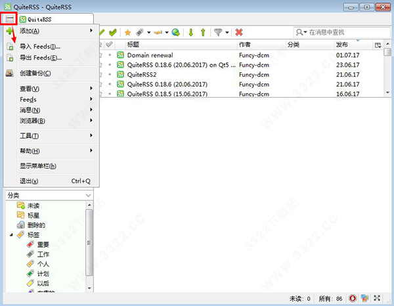
Task: Sort by 标题 column header
Action: [181, 45]
